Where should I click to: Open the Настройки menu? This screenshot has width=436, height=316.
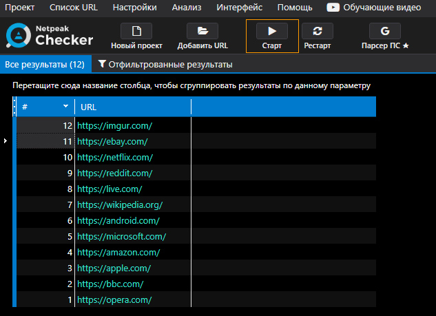tap(135, 8)
